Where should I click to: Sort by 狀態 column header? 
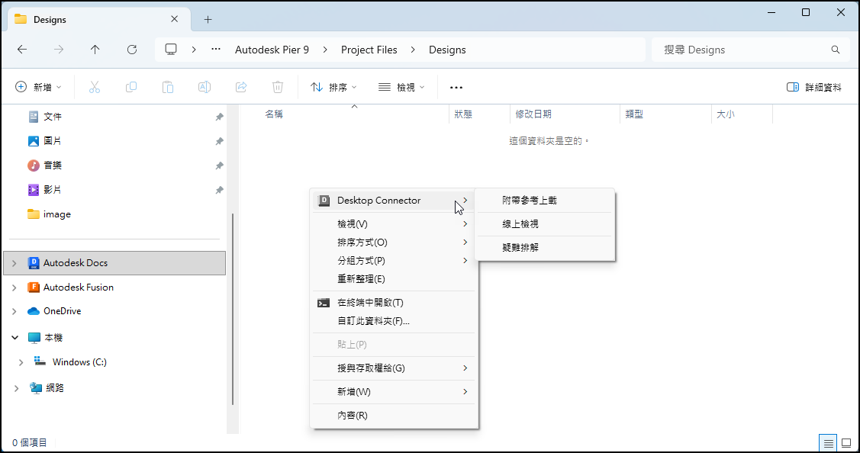pos(478,114)
